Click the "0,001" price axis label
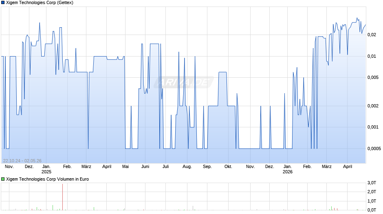Screen dimensions: 383x214 coord(373,127)
